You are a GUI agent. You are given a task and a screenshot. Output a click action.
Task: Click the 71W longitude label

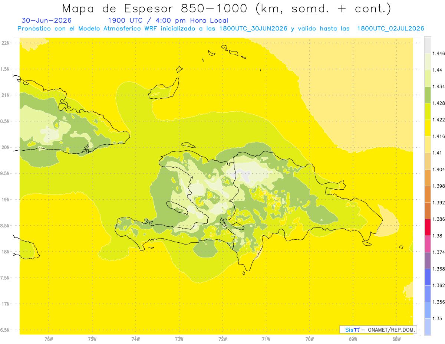pyautogui.click(x=266, y=339)
